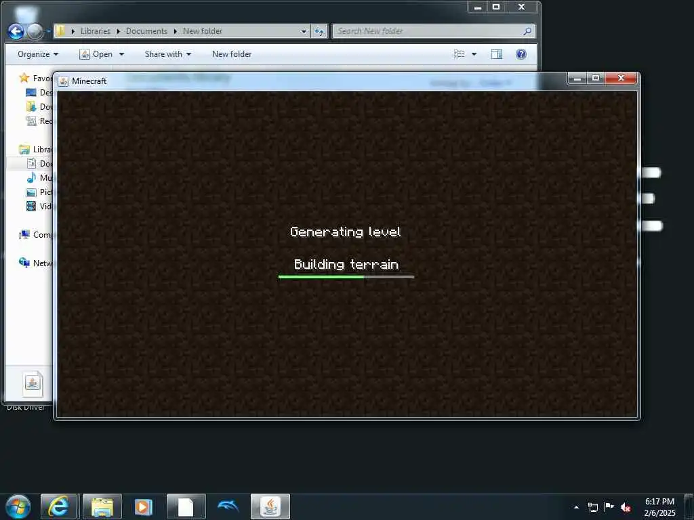Close the Minecraft window
Image resolution: width=694 pixels, height=520 pixels.
pos(621,79)
